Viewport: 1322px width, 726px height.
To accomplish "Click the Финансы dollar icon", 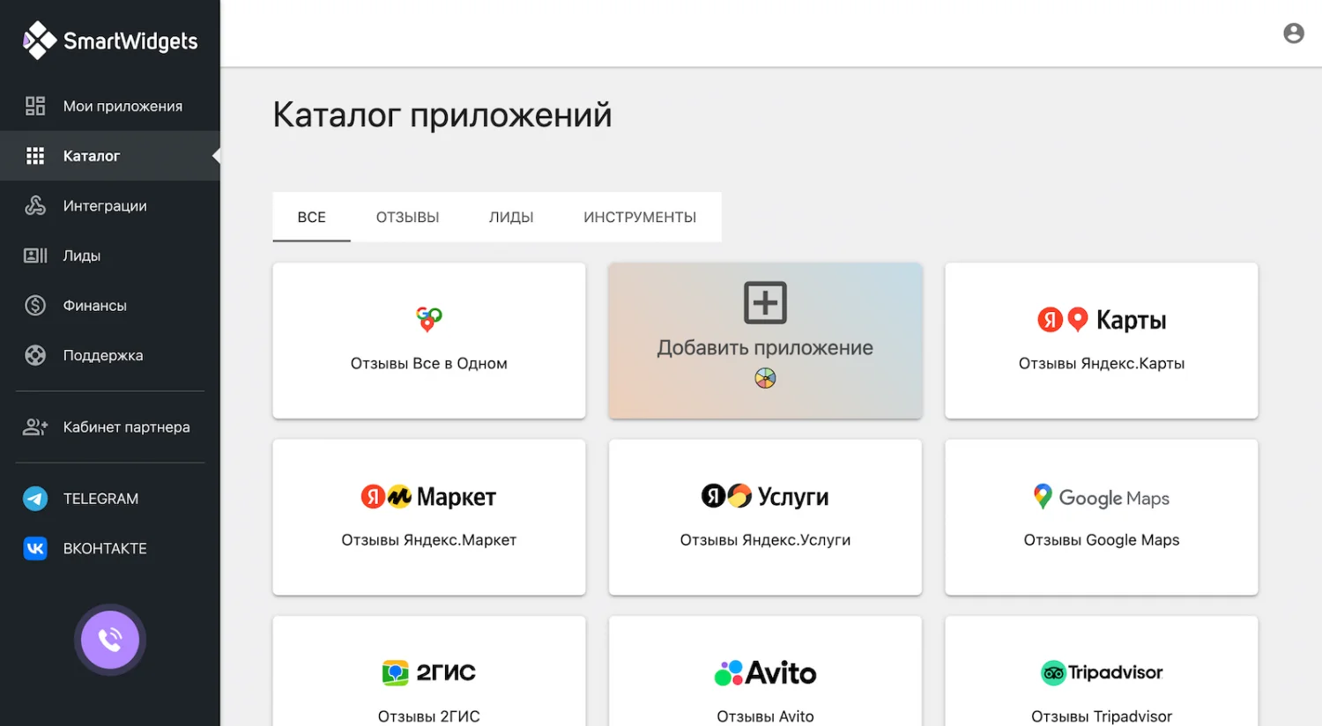I will pyautogui.click(x=35, y=306).
